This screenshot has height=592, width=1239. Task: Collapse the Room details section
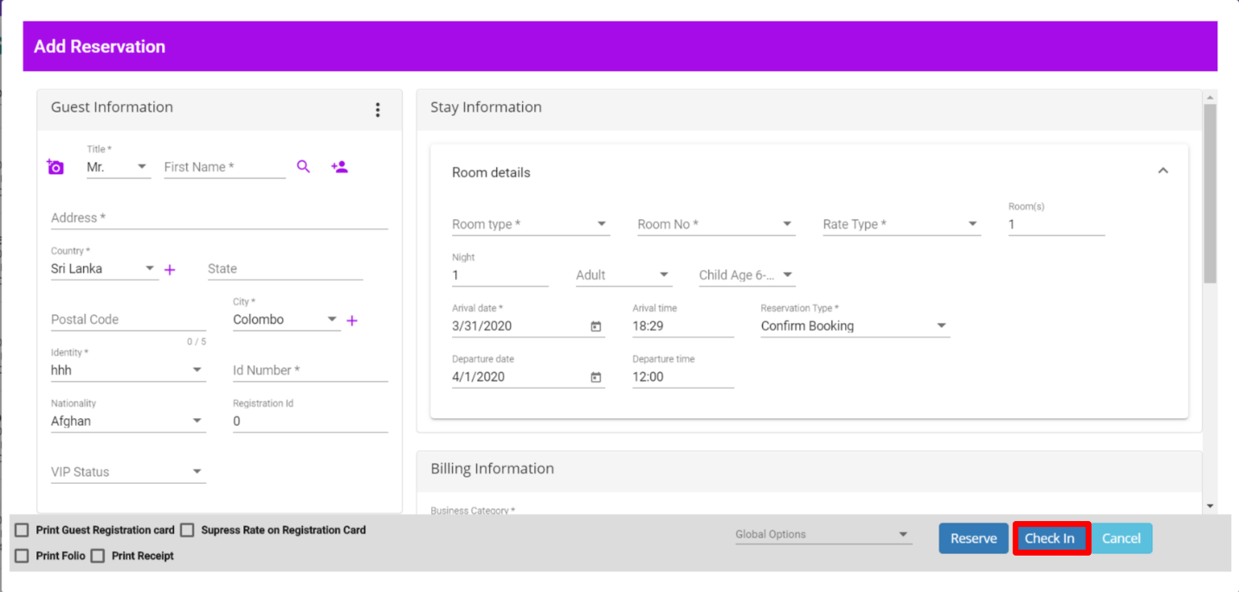point(1163,171)
